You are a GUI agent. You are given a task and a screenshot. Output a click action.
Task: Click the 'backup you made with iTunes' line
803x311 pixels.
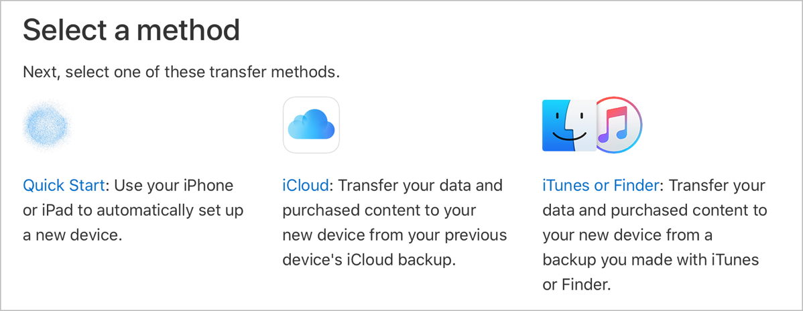coord(650,260)
